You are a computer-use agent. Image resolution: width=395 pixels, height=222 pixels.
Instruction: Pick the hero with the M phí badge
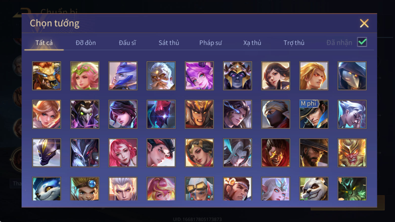[314, 114]
